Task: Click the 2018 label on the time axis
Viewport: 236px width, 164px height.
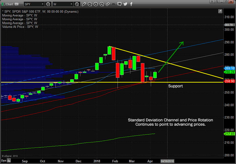Action: click(x=97, y=161)
